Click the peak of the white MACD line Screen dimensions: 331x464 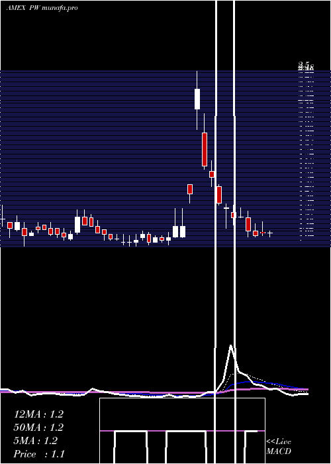231,346
